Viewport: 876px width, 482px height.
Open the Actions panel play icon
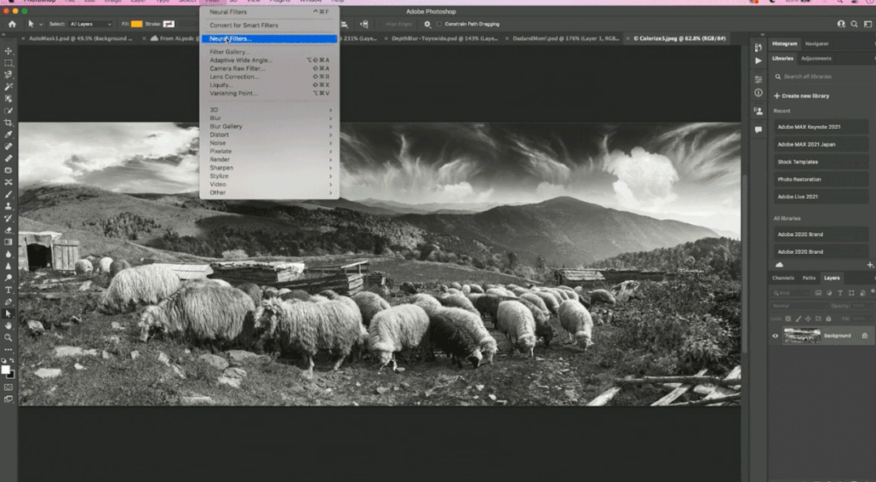[x=758, y=60]
